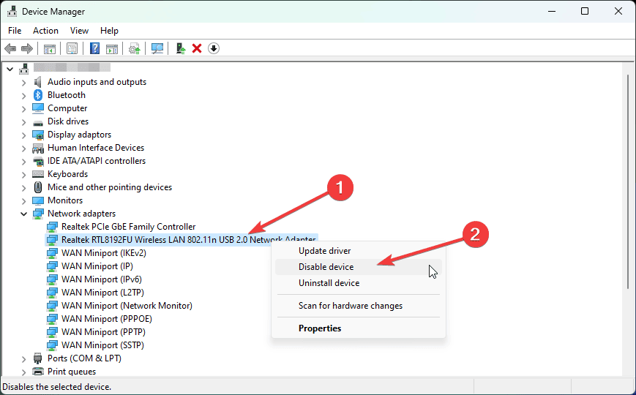The height and width of the screenshot is (395, 636).
Task: Click Show/Hide Console Tree toolbar icon
Action: (x=50, y=48)
